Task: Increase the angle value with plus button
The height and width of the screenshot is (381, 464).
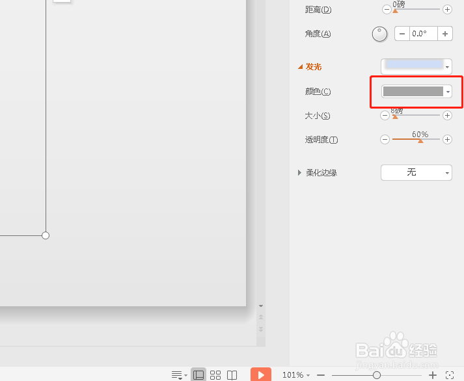Action: click(x=444, y=34)
